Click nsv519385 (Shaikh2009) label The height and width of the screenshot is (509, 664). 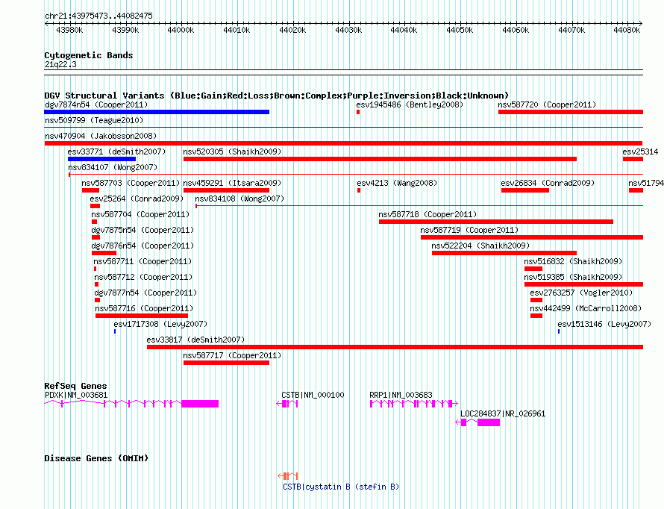click(x=573, y=277)
